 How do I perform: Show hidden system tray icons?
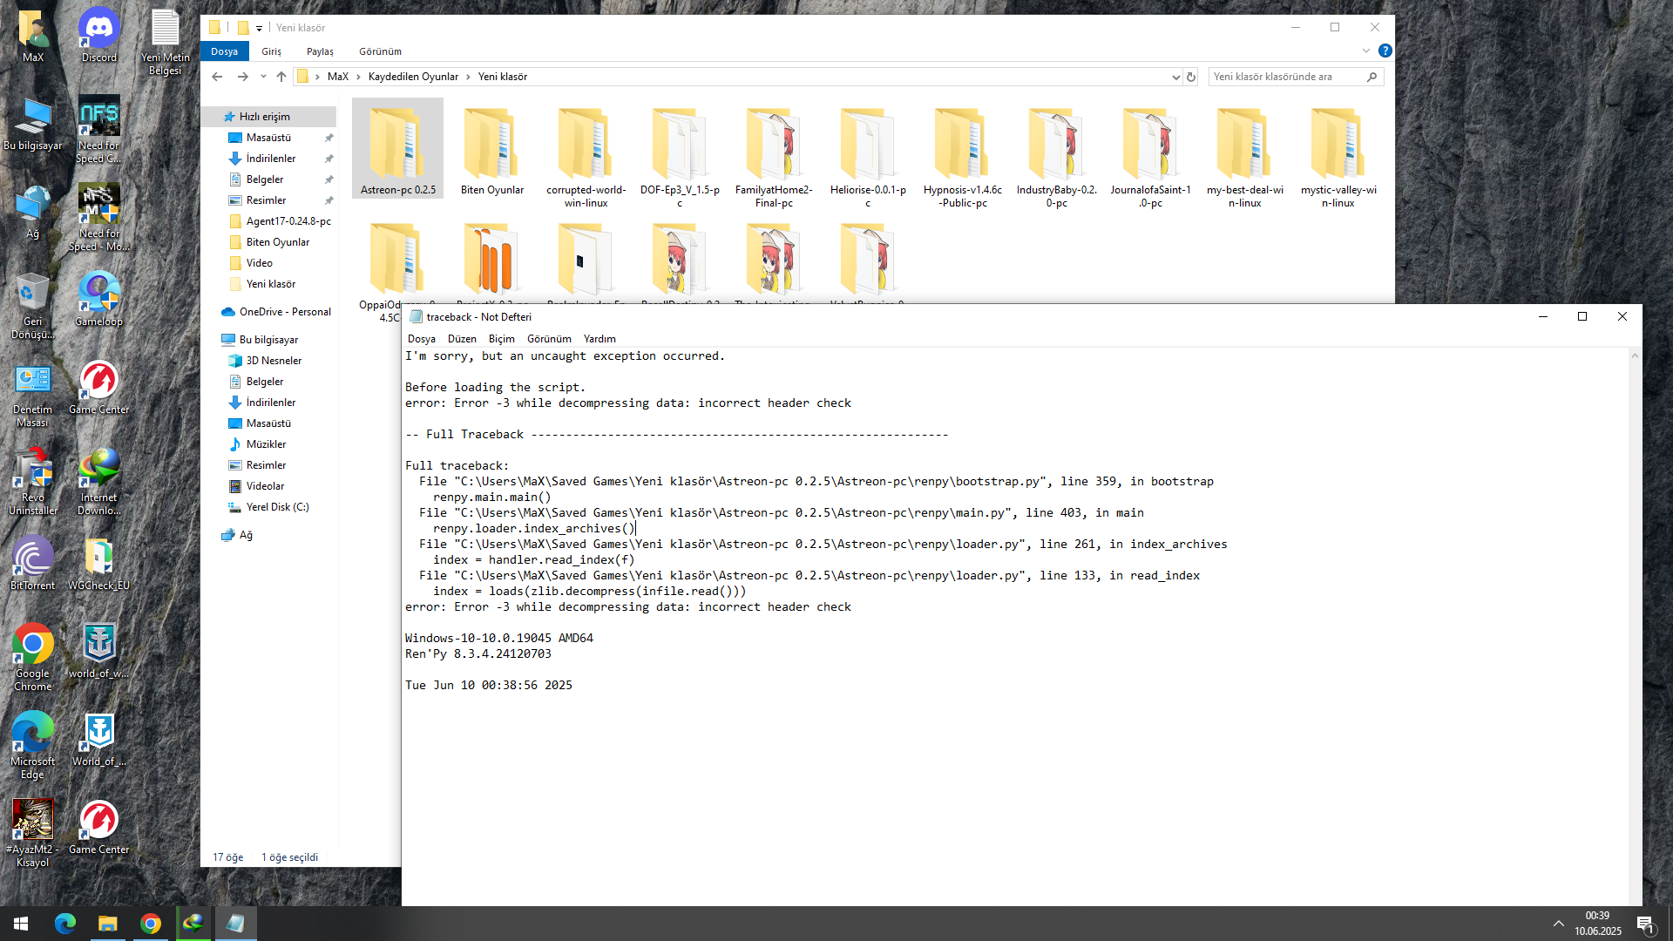coord(1558,924)
